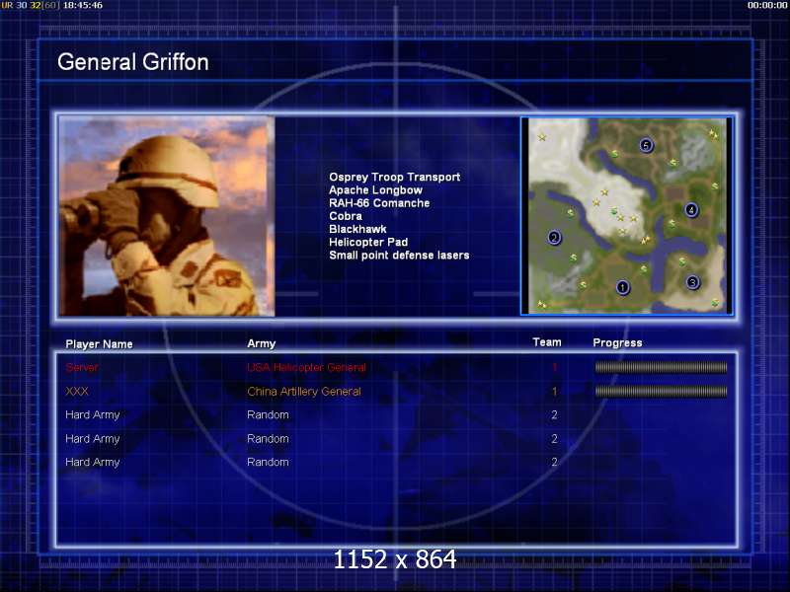
Task: Select start position 3 on the minimap
Action: click(x=693, y=282)
